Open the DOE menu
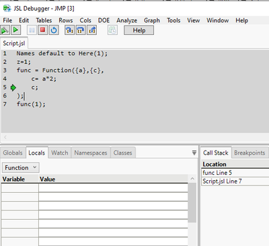This screenshot has width=269, height=246. click(x=104, y=20)
